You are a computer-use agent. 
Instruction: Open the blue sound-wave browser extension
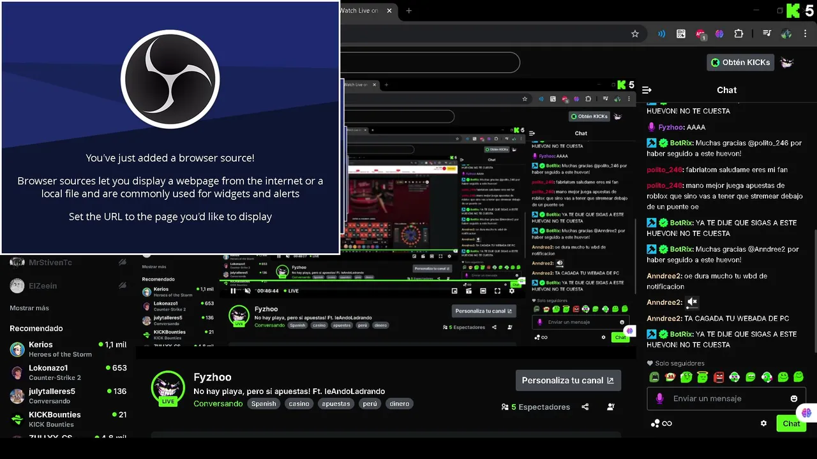[x=662, y=34]
